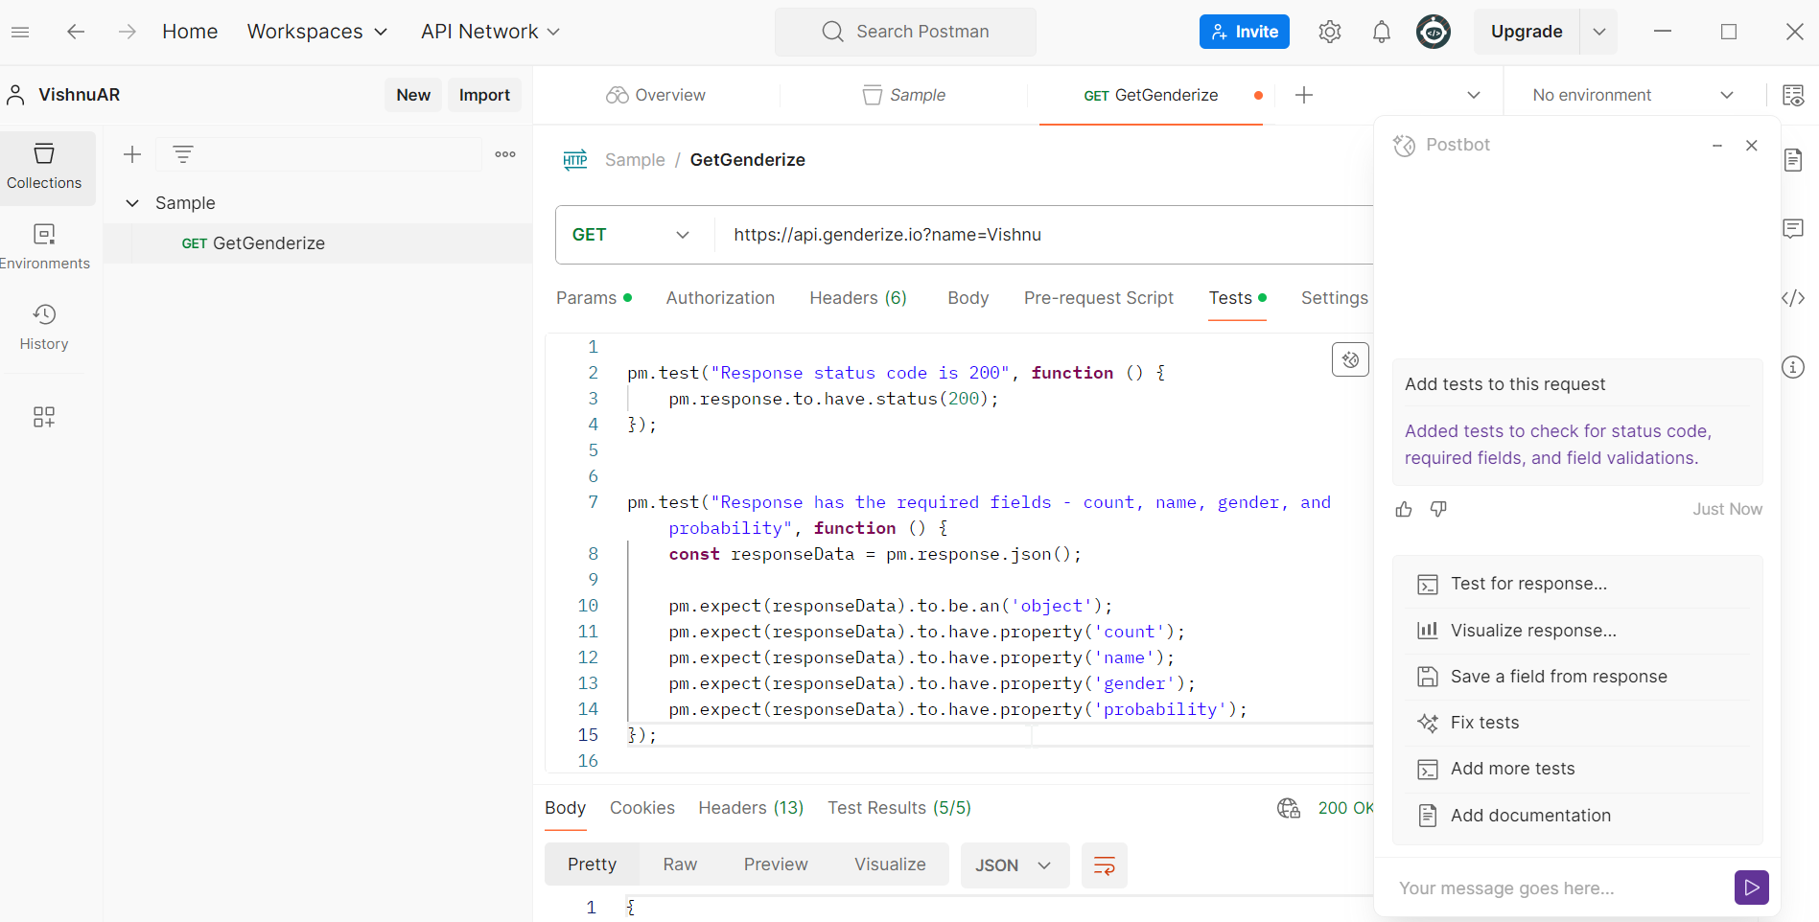Dislike the Postbot response with thumbs down
Image resolution: width=1819 pixels, height=922 pixels.
click(x=1438, y=509)
